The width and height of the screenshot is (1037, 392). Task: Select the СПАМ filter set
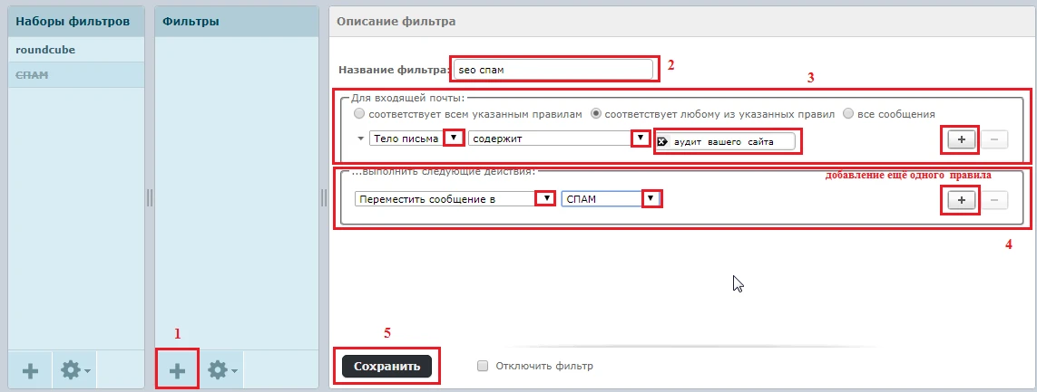point(76,74)
